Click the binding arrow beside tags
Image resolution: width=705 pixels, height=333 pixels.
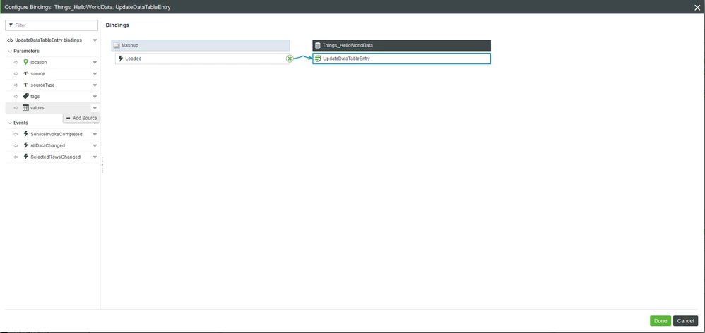[x=16, y=97]
